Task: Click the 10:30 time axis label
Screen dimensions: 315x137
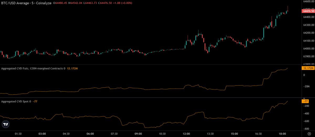Action: pyautogui.click(x=162, y=134)
